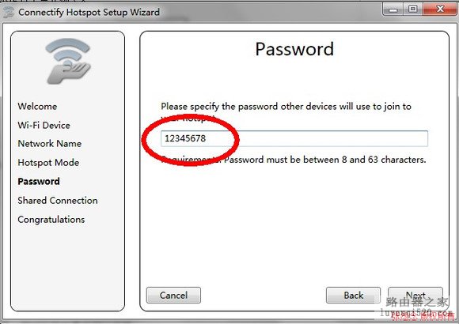Click the password requirement text

pos(294,160)
